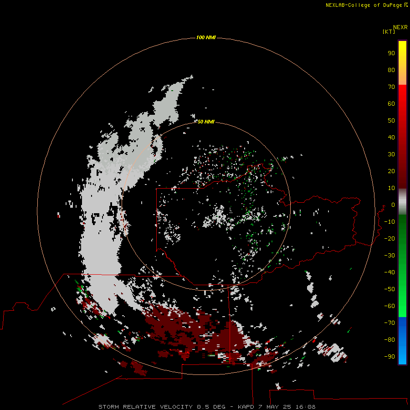The height and width of the screenshot is (410, 410).
Task: Click the -50 value on velocity scale
Action: tap(389, 289)
